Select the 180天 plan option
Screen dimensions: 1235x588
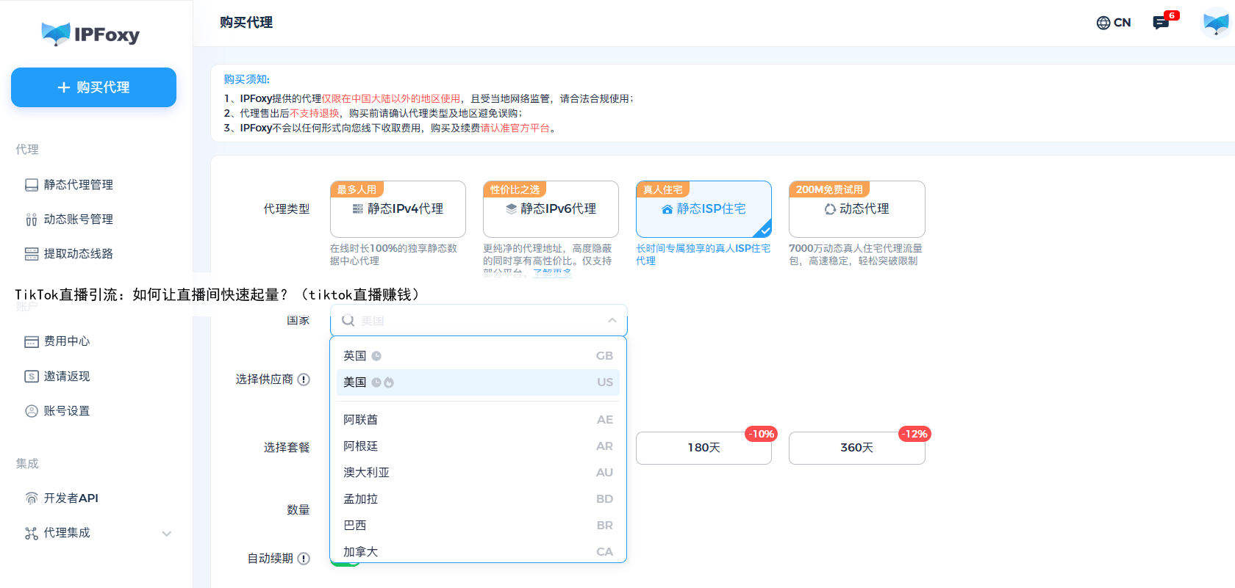704,448
